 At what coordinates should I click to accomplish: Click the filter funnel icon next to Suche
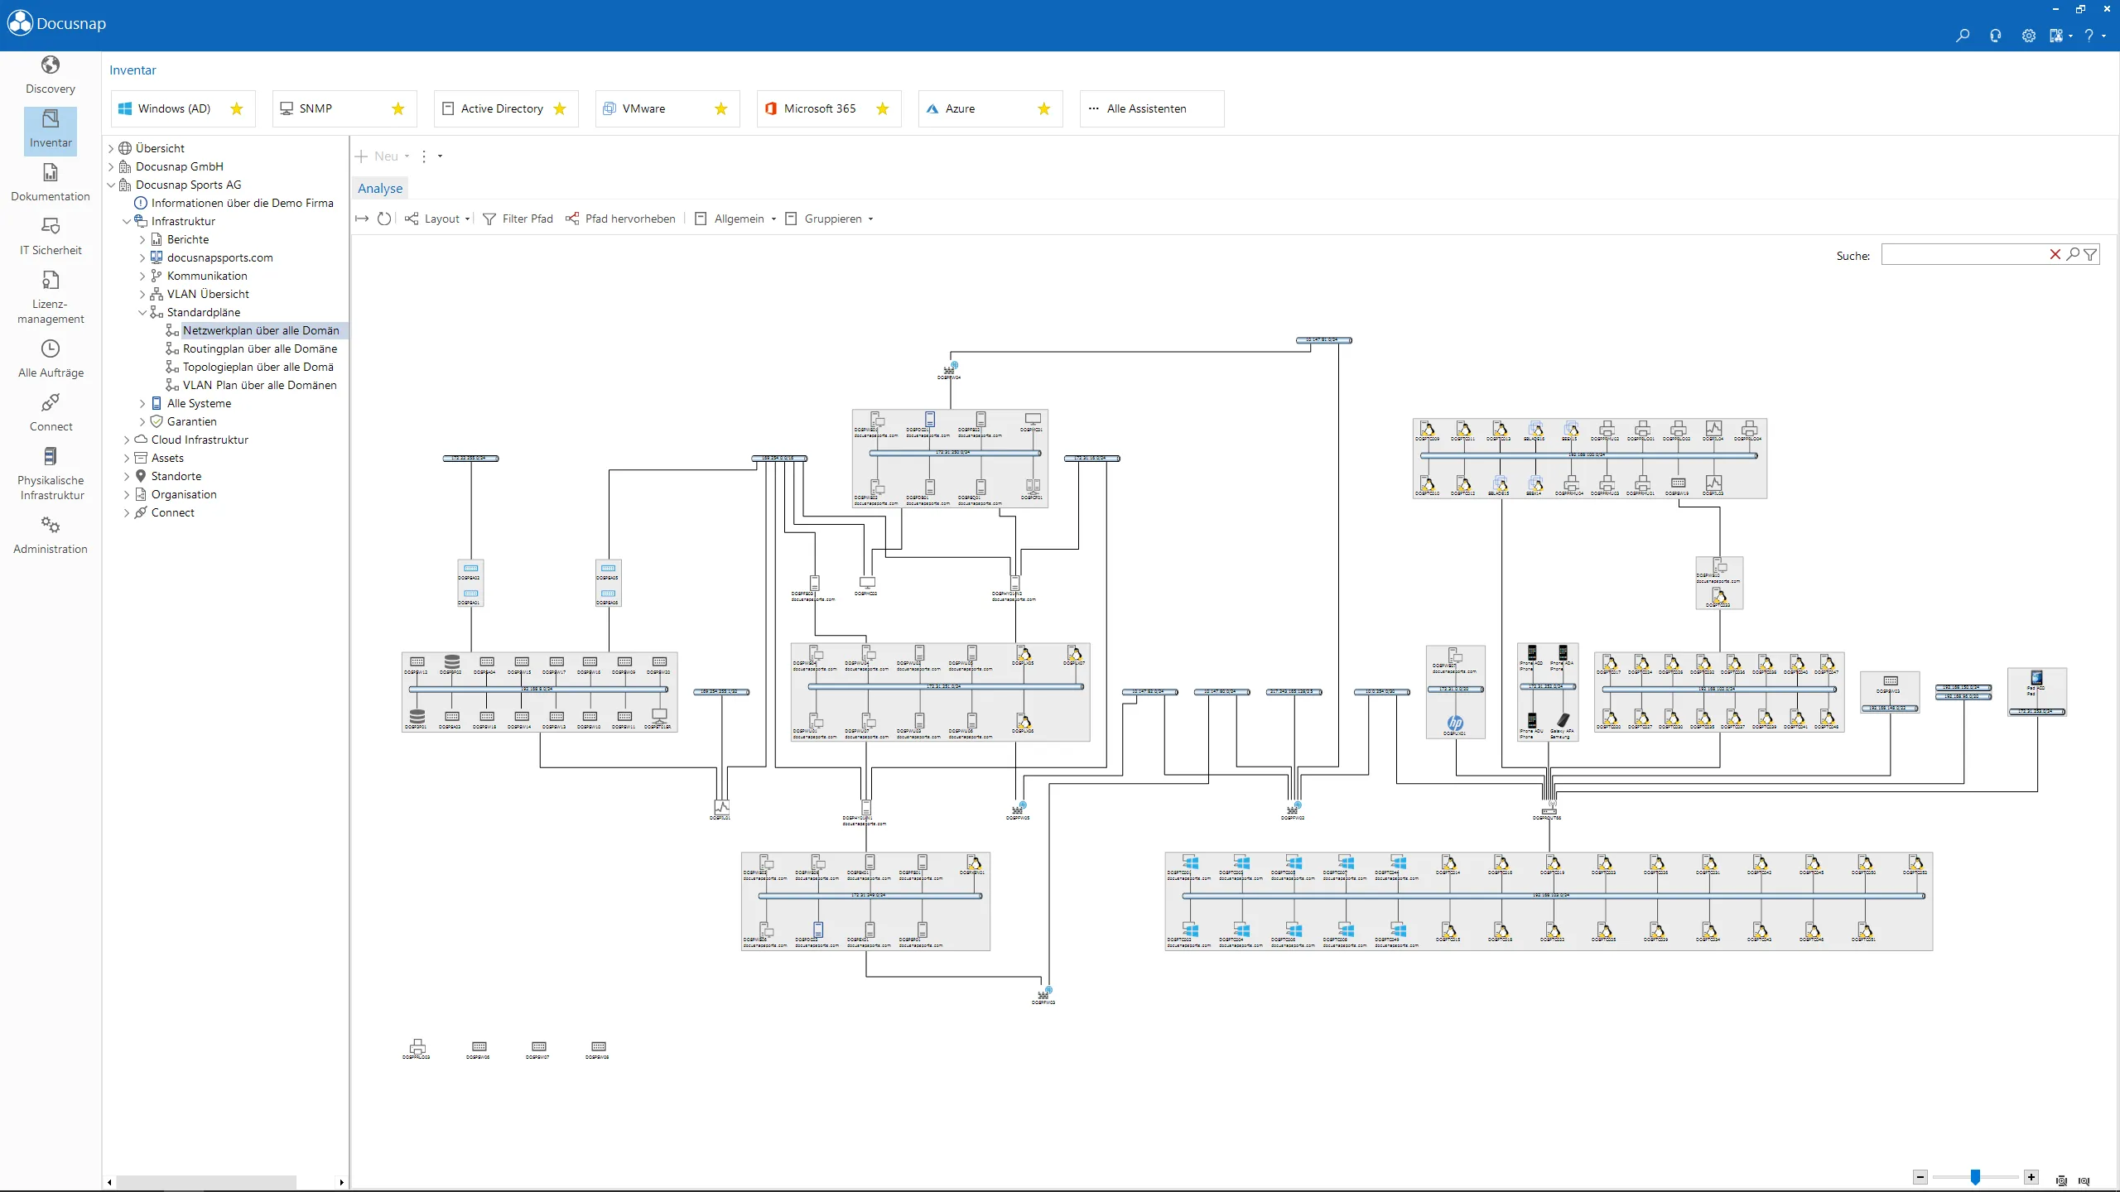[2090, 254]
